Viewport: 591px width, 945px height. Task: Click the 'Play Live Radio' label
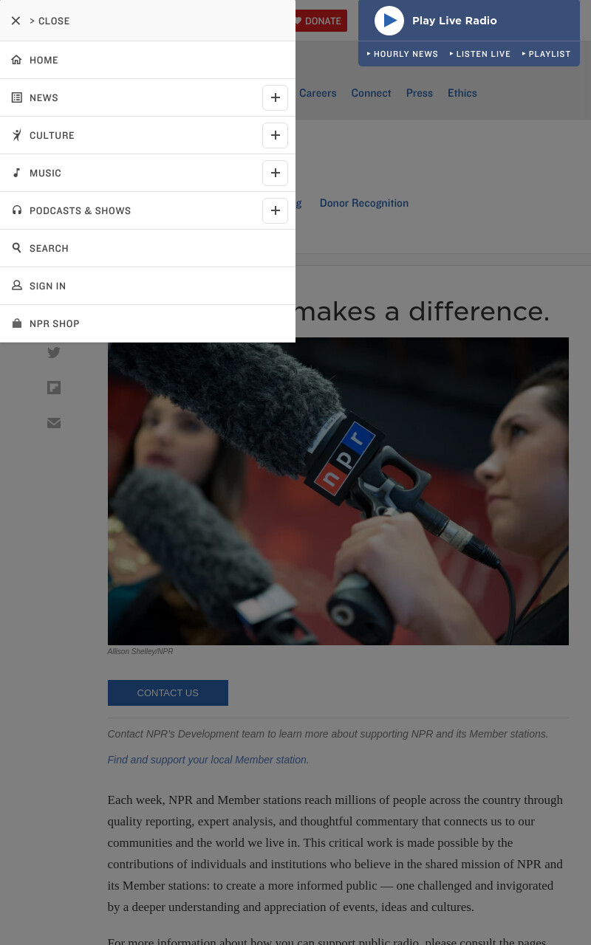coord(454,21)
